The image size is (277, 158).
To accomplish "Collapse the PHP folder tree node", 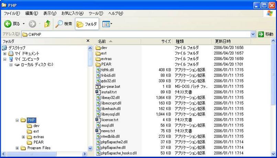I will (17, 120).
